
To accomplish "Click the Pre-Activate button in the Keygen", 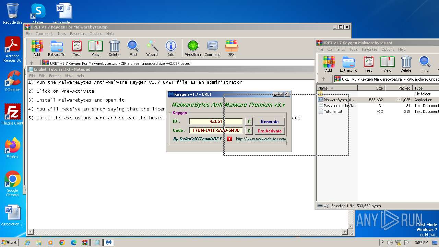I will [270, 131].
